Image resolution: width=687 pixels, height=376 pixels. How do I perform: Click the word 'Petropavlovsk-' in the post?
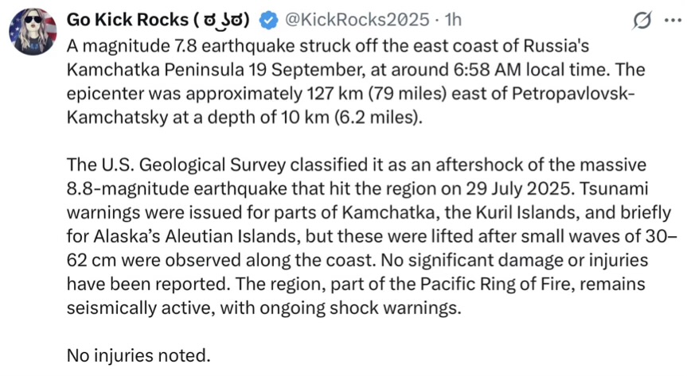573,94
